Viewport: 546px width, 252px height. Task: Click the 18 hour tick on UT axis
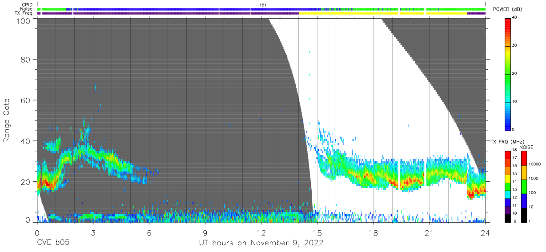(x=373, y=232)
